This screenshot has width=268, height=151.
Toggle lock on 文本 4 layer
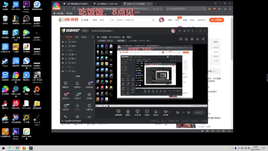[x=66, y=42]
